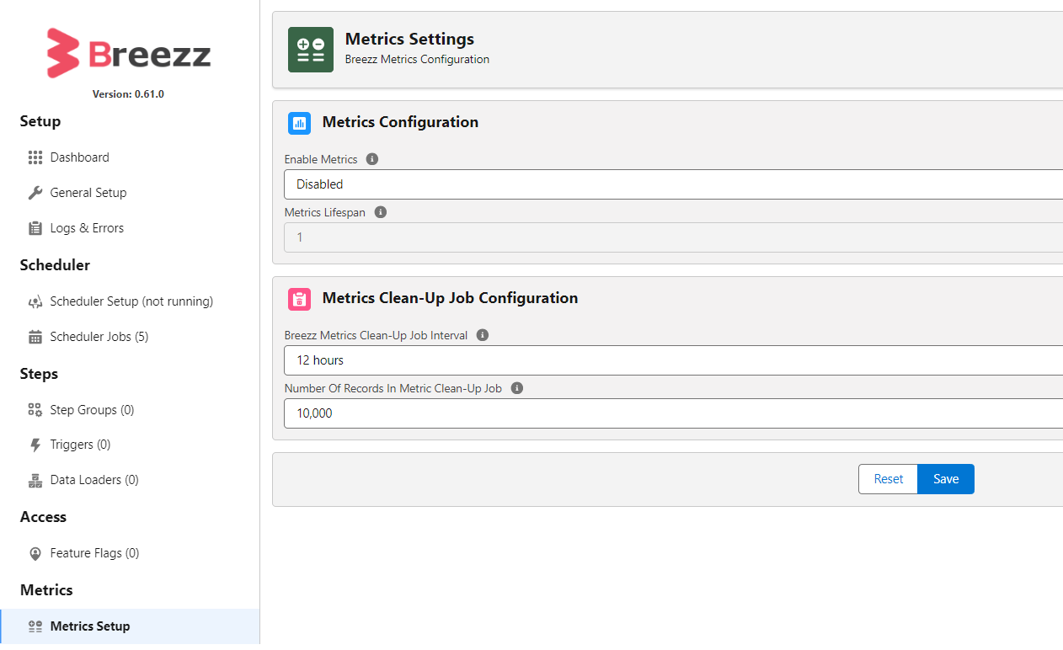1063x650 pixels.
Task: Click the Feature Flags lightbulb icon
Action: click(35, 552)
